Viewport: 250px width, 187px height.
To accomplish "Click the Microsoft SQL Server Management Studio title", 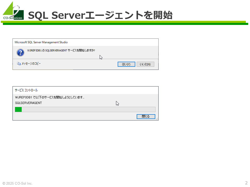I will tap(41, 42).
